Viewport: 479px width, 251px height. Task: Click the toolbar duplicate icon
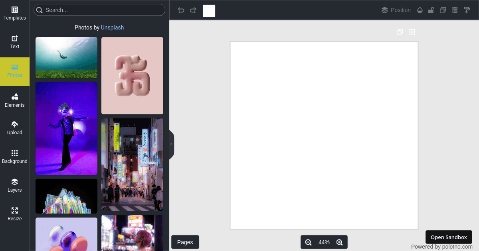coord(443,10)
